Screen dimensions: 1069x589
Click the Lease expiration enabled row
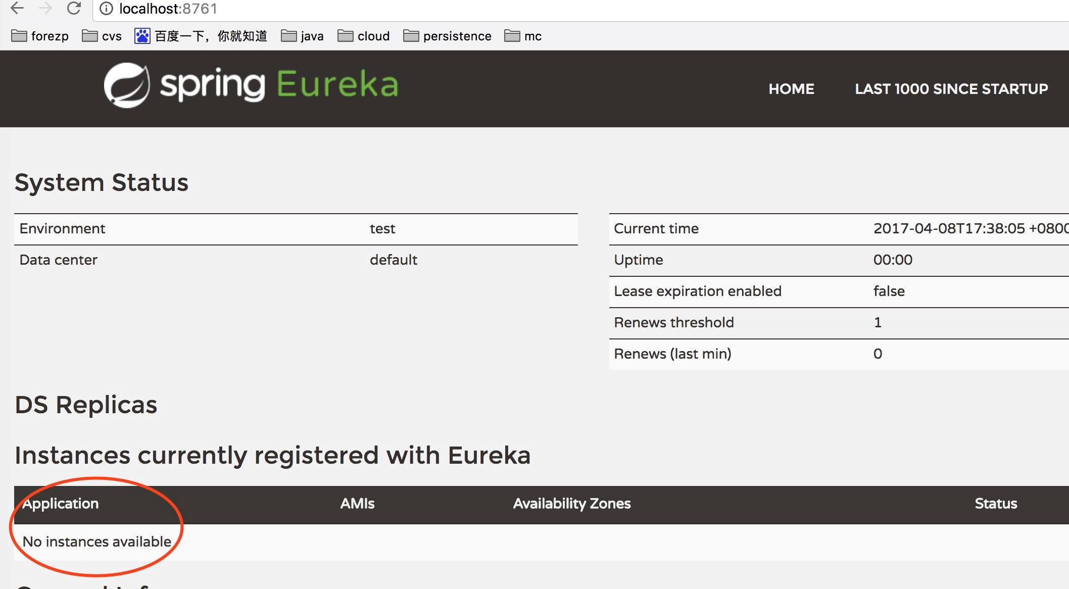pyautogui.click(x=697, y=291)
